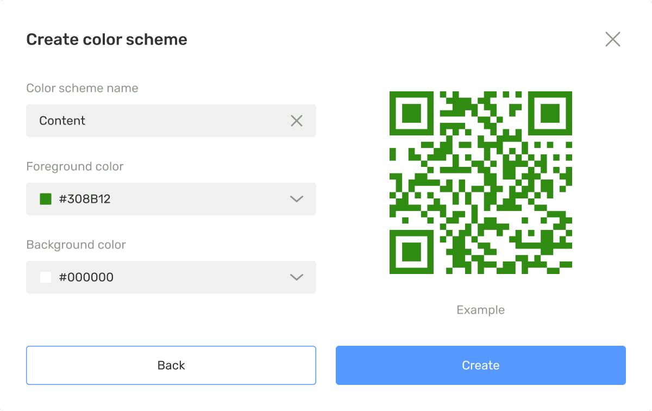Expand the Foreground color dropdown arrow
Viewport: 652px width, 411px height.
(x=297, y=199)
